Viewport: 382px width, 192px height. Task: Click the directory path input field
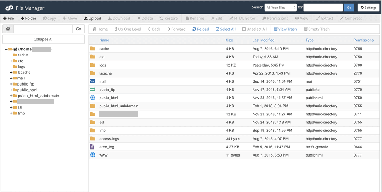tap(43, 29)
